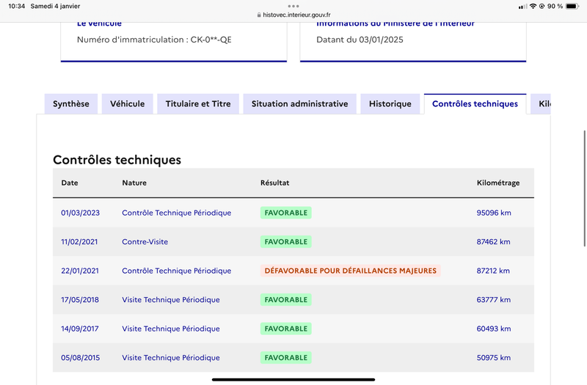Select the date 05/08/2015
The height and width of the screenshot is (385, 587).
point(81,358)
